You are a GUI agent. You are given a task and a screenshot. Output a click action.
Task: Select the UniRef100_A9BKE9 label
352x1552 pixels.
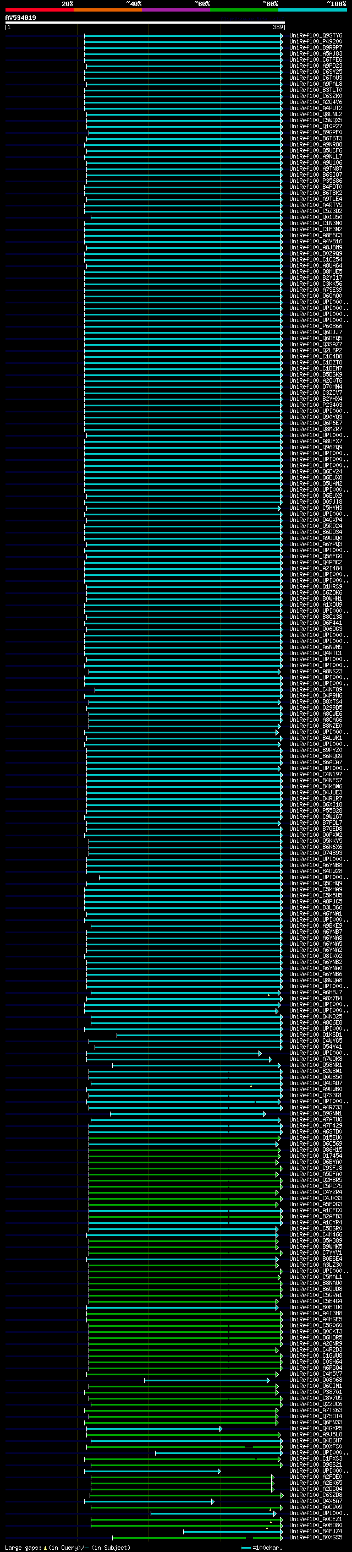tap(316, 925)
